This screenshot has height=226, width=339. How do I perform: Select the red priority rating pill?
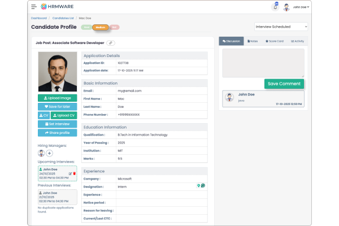pyautogui.click(x=115, y=27)
